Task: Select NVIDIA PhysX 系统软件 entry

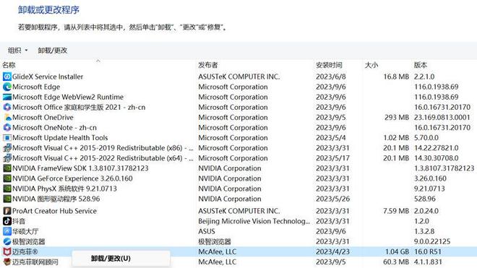Action: [x=64, y=189]
